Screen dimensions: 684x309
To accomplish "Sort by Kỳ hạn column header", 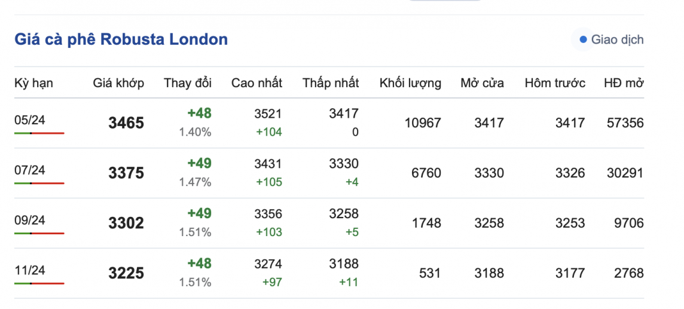I will 33,83.
